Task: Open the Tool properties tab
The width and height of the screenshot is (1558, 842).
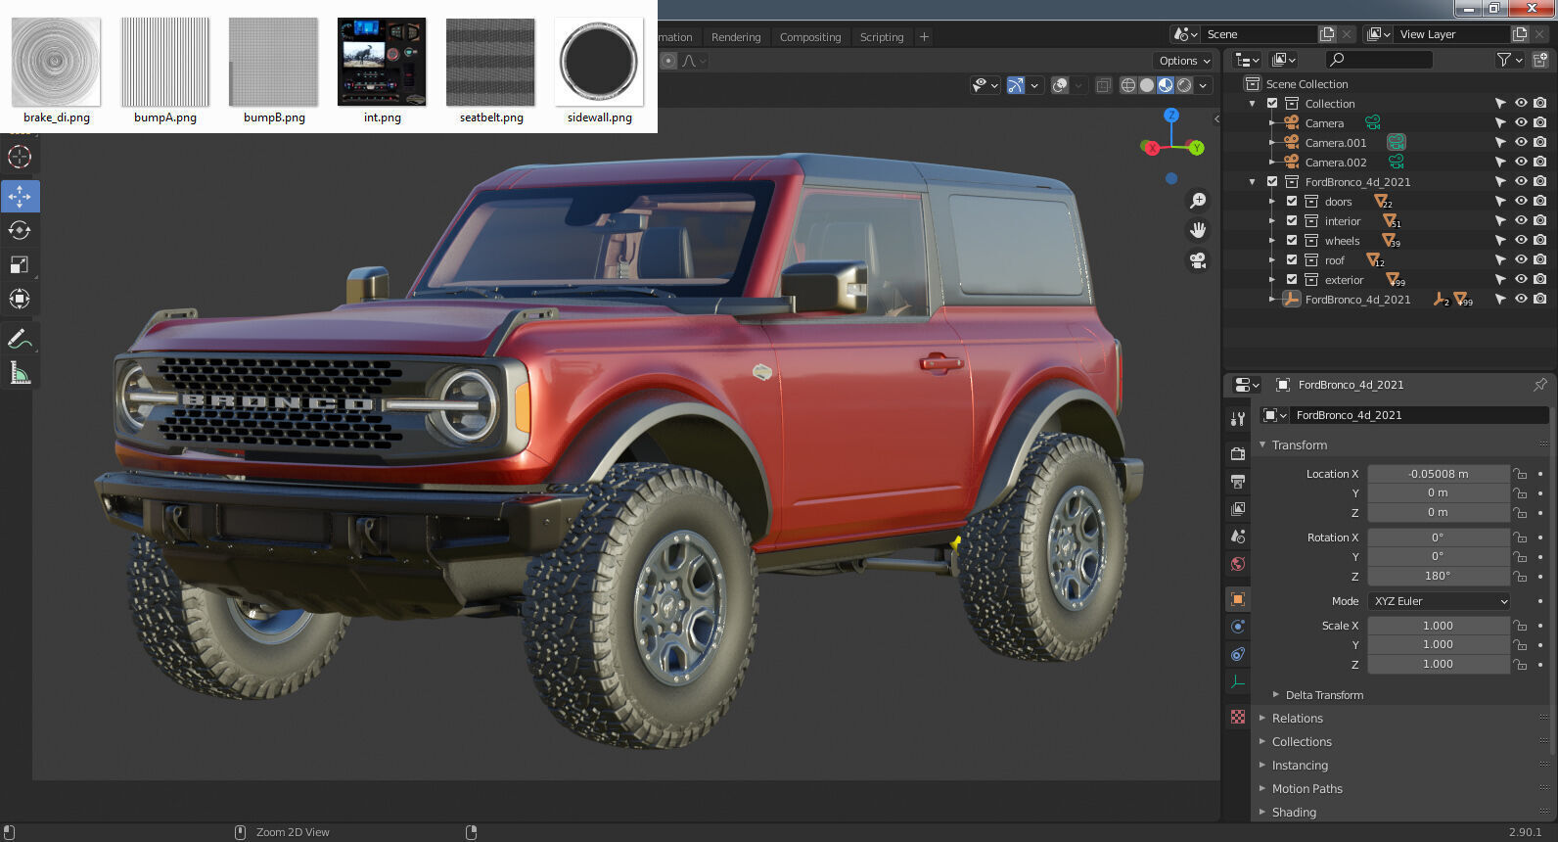Action: [1238, 419]
